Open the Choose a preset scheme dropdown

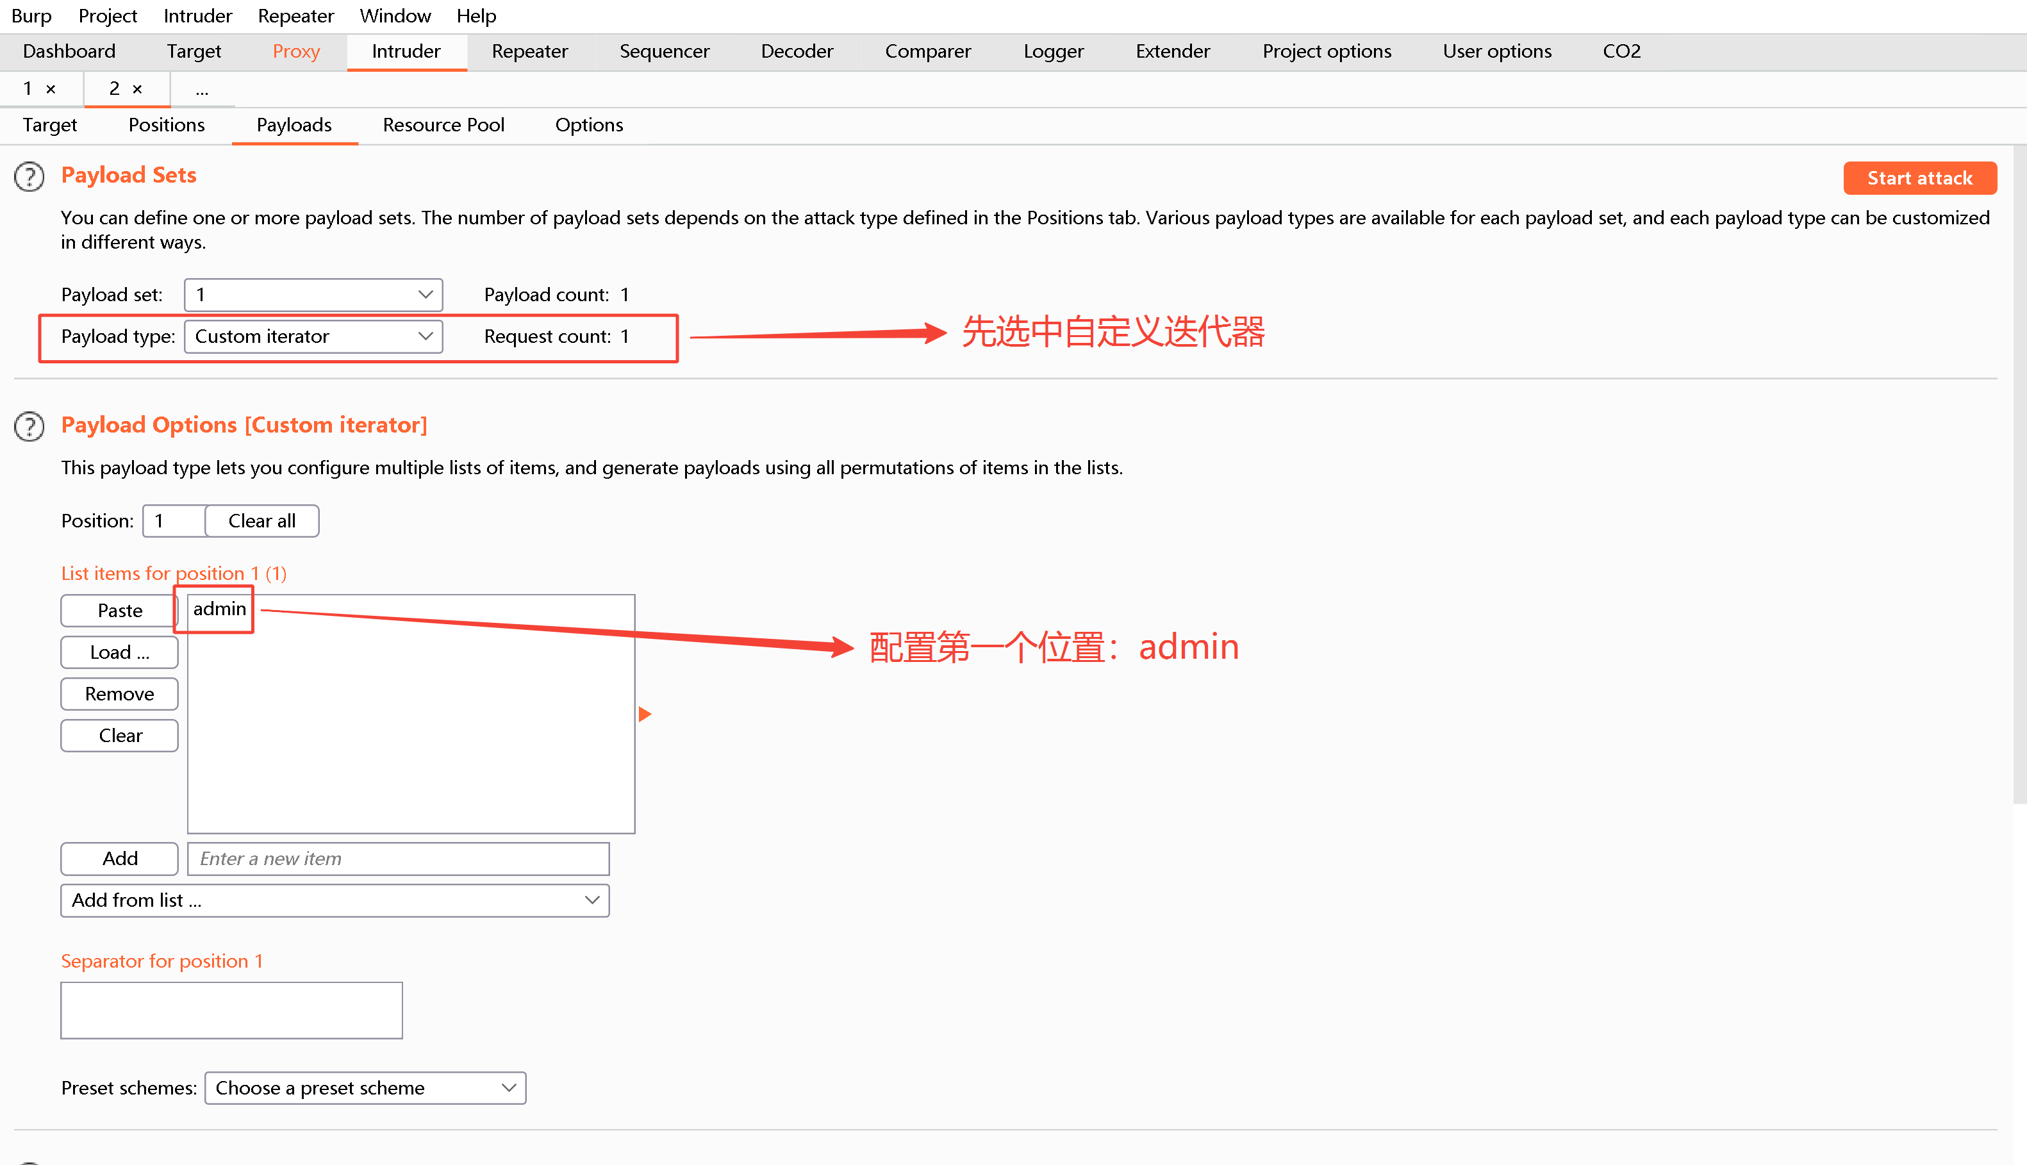click(x=365, y=1087)
